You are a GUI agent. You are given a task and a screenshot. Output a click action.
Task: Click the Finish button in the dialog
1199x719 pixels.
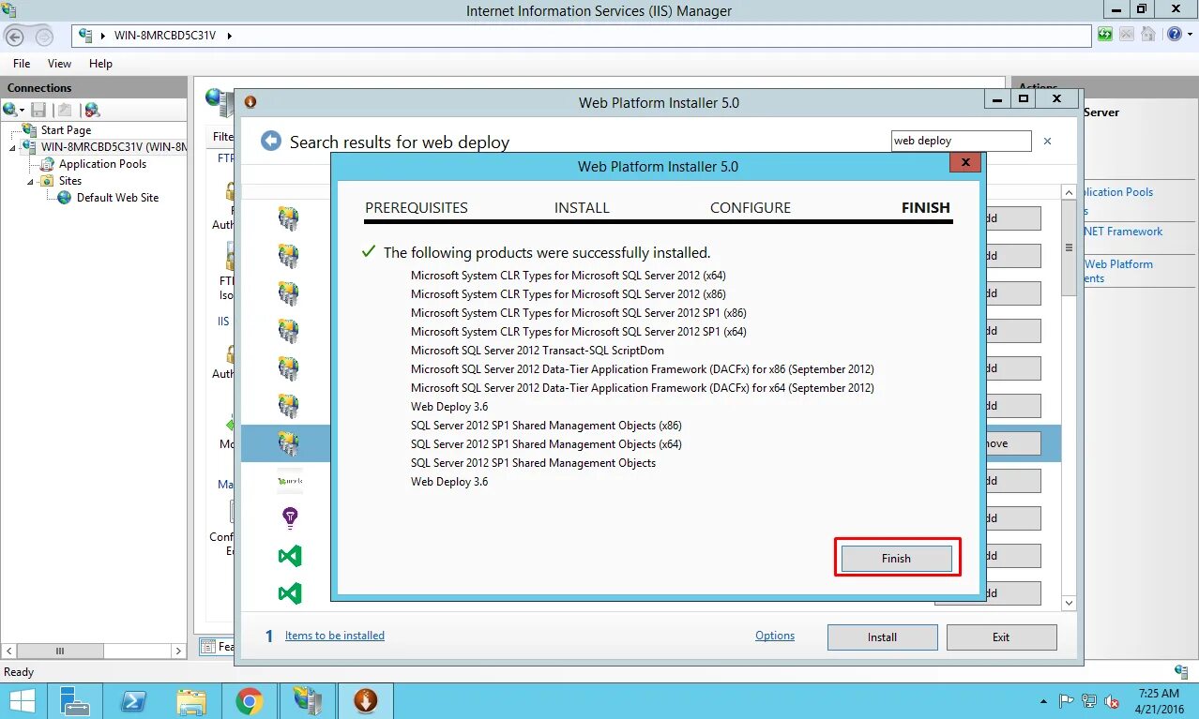(896, 558)
